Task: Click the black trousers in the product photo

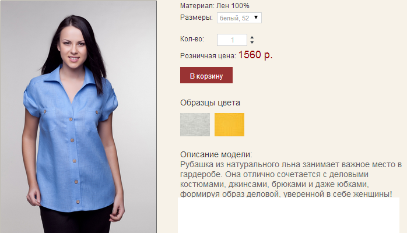Action: coord(76,220)
